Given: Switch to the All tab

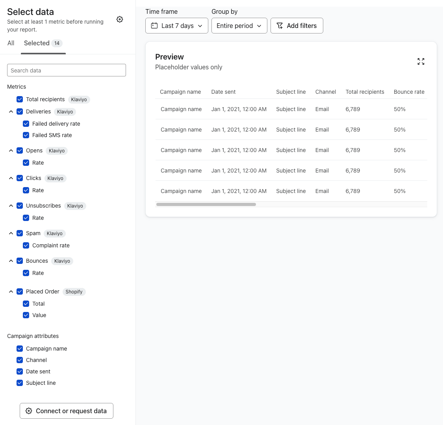Looking at the screenshot, I should (x=11, y=43).
